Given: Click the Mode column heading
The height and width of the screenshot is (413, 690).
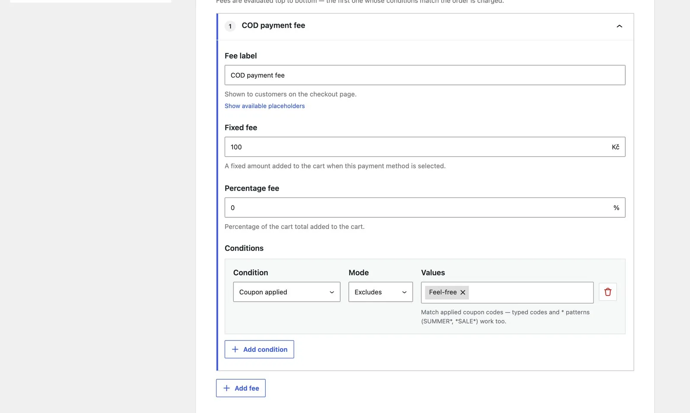Looking at the screenshot, I should pyautogui.click(x=359, y=272).
